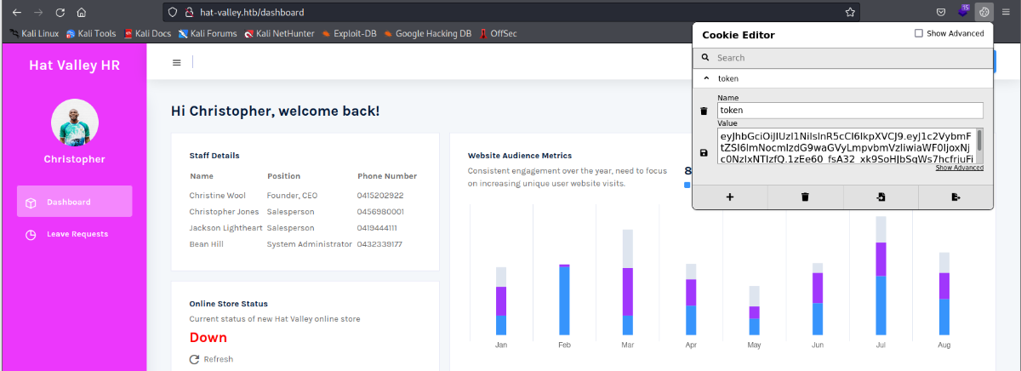
Task: Open the Cookie Editor extension icon
Action: (984, 12)
